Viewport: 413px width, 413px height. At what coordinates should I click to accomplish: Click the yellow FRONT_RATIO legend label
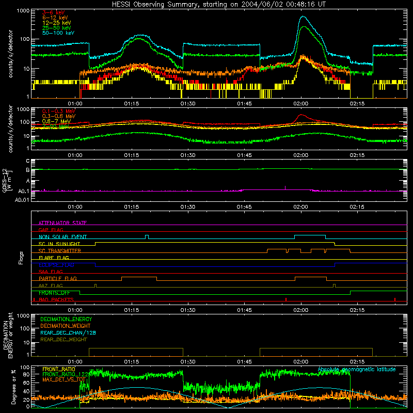[x=59, y=369]
